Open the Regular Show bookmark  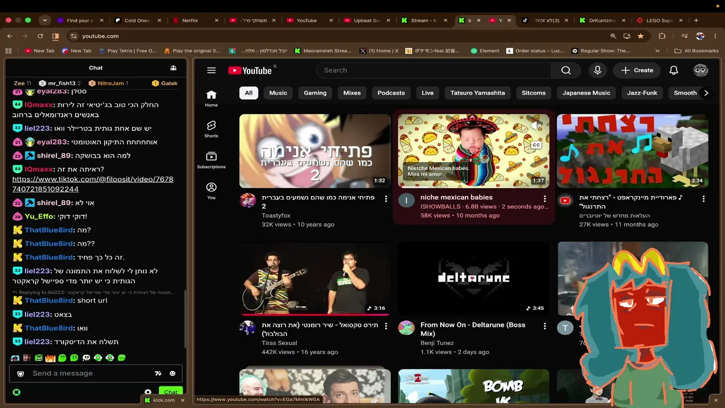click(x=600, y=50)
